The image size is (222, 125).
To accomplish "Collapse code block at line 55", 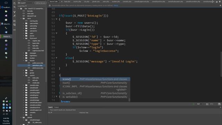I will [x=57, y=33].
